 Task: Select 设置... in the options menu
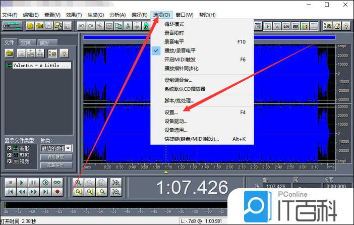(x=202, y=112)
